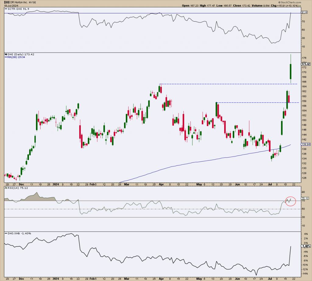Select the Close 173.42 value
Screen dimensions: 312x281
point(242,5)
